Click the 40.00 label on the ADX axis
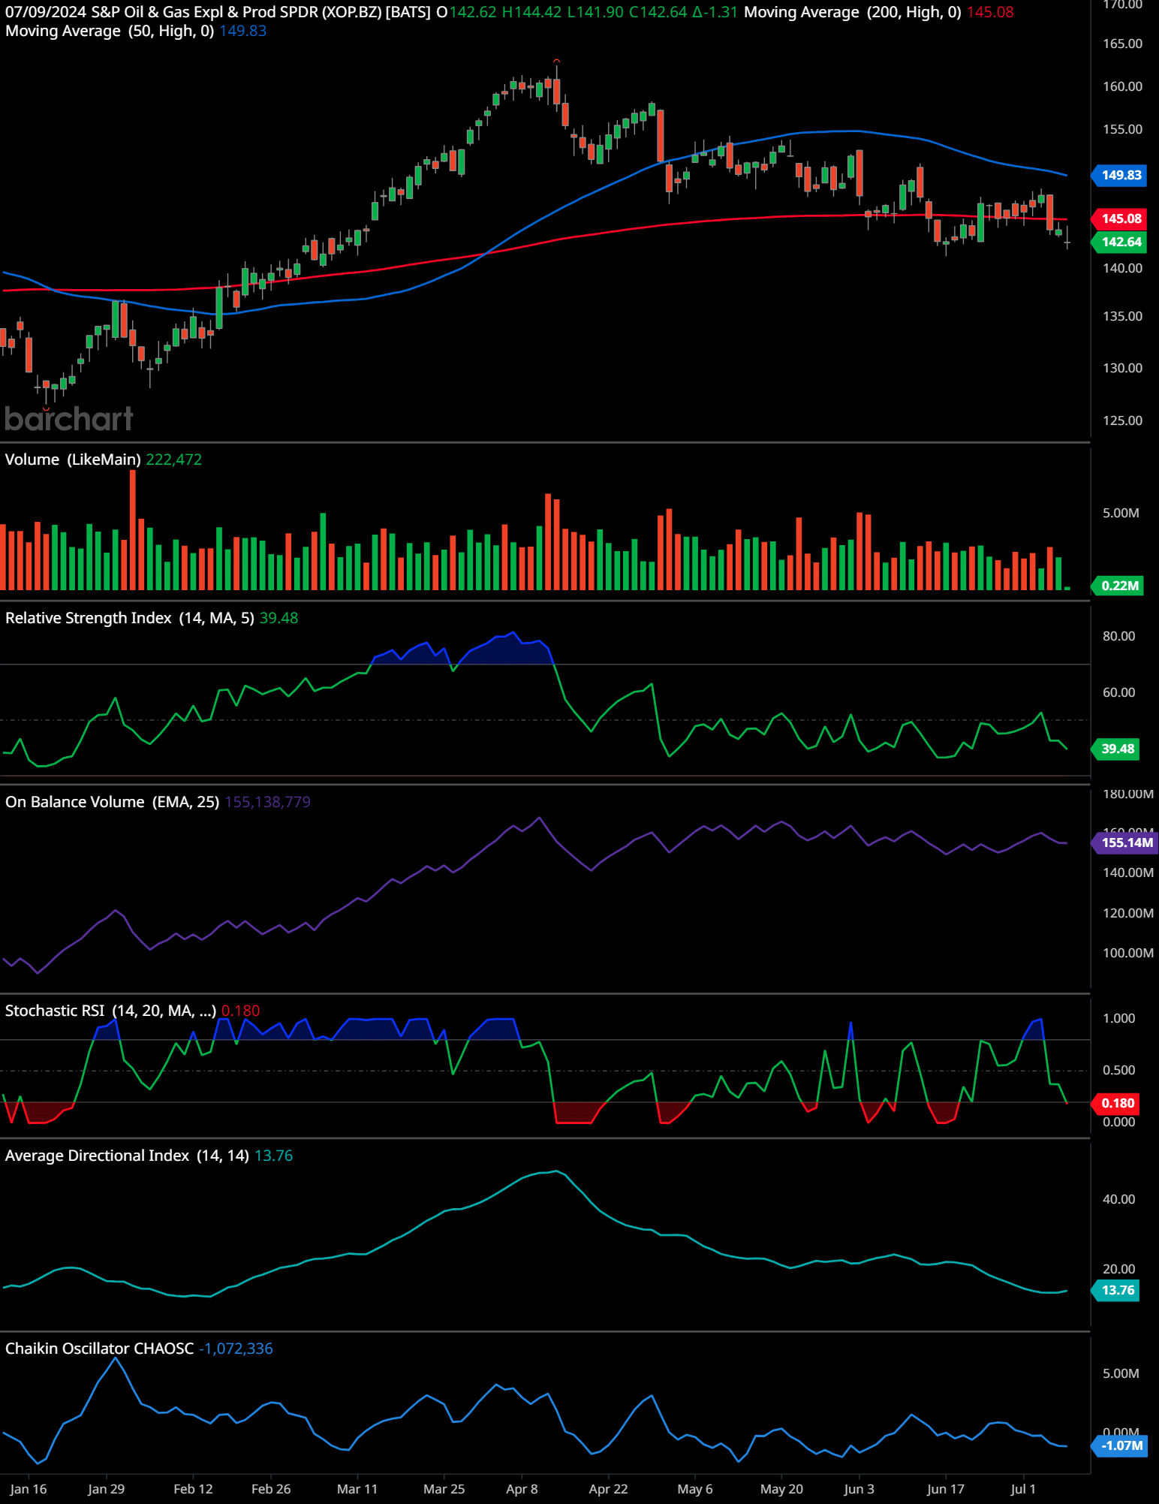The height and width of the screenshot is (1504, 1159). pos(1118,1199)
